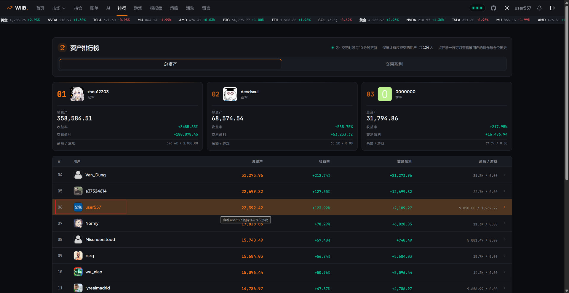Click the BTC ticker quote
The height and width of the screenshot is (293, 569).
click(244, 20)
